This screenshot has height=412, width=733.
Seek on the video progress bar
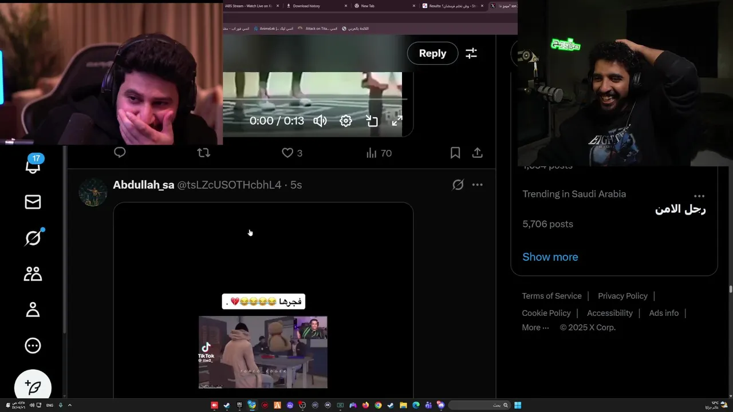click(315, 100)
